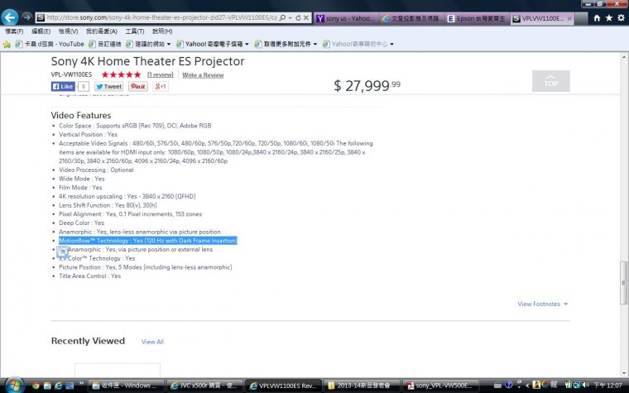This screenshot has height=393, width=629.
Task: Expand the address bar dropdown arrow
Action: coord(290,17)
